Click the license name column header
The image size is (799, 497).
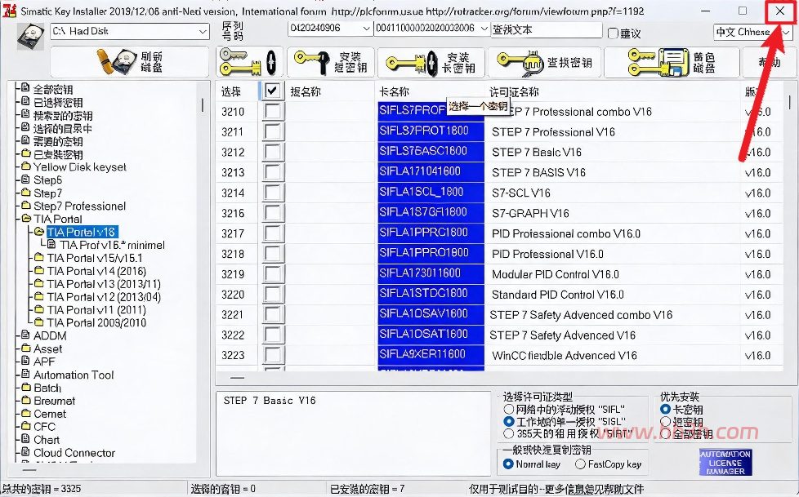pos(514,92)
